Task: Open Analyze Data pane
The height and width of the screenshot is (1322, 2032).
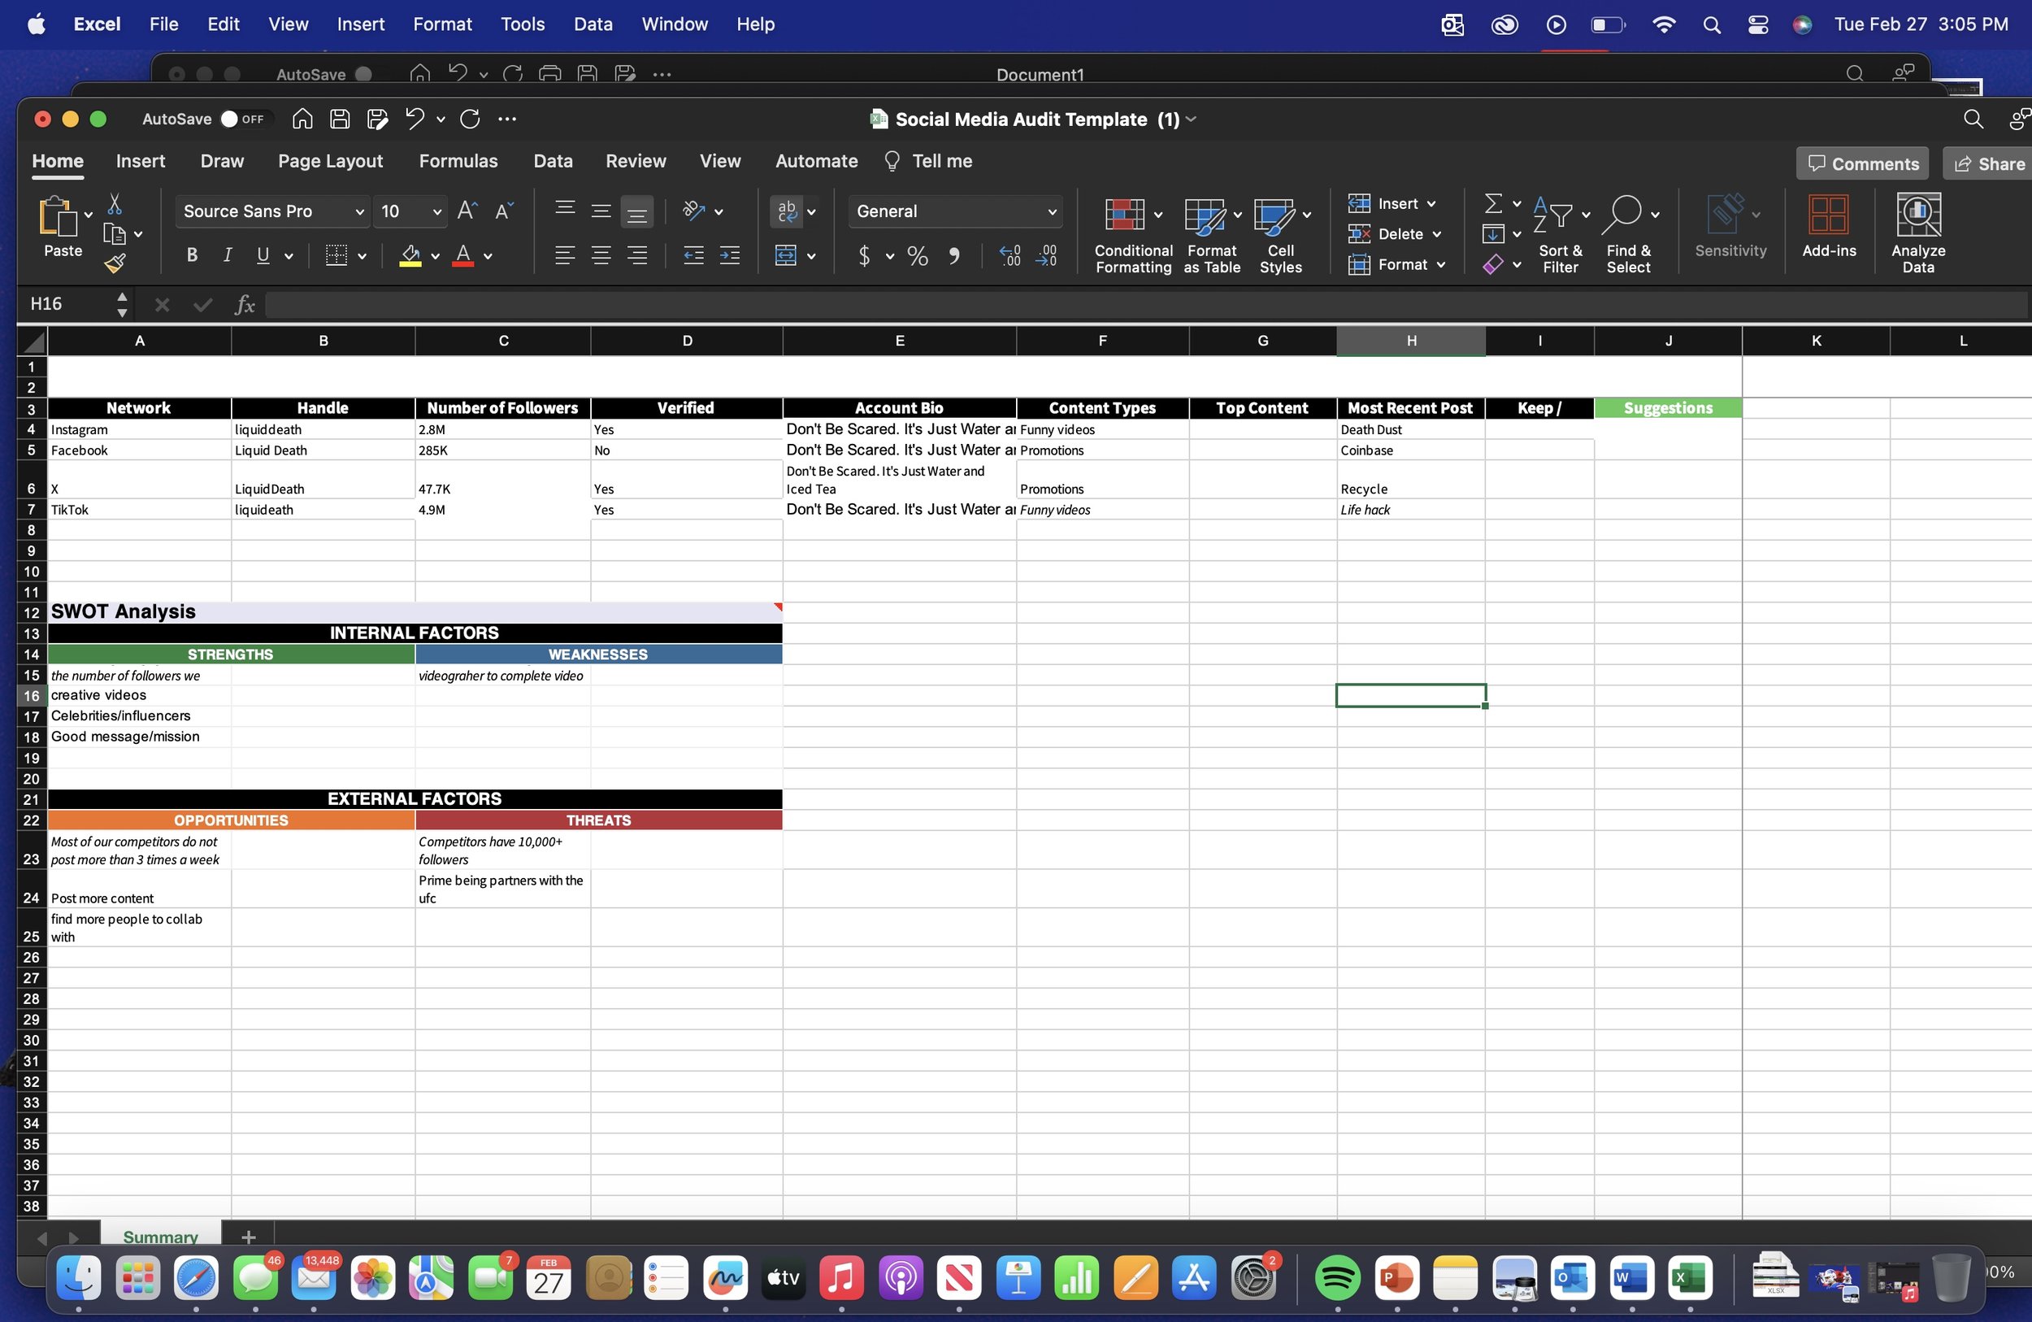Action: pyautogui.click(x=1917, y=233)
